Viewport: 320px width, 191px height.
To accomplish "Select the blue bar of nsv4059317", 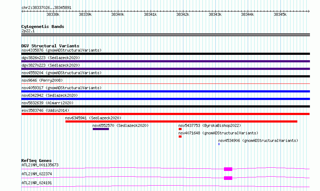I will tap(165, 91).
